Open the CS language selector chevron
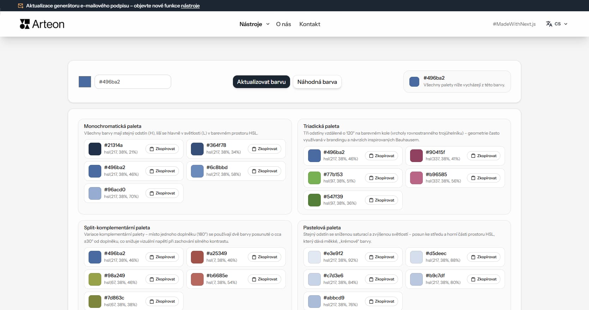The width and height of the screenshot is (589, 310). tap(566, 24)
